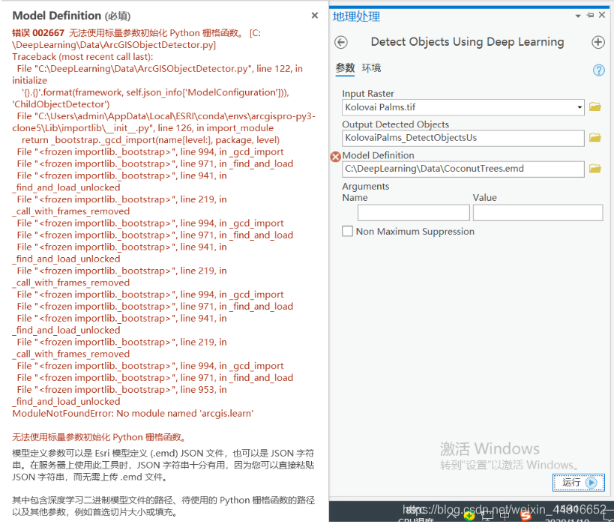Open the Geoprocessing pane options menu arrow
Viewport: 614px width, 524px height.
click(577, 16)
